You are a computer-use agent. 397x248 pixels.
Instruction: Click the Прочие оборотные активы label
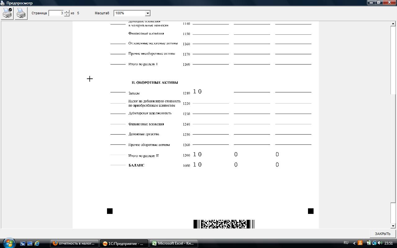tap(149, 145)
